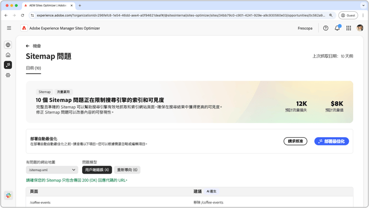Open the /sitemap.xml dropdown
The image size is (369, 208).
pyautogui.click(x=52, y=170)
